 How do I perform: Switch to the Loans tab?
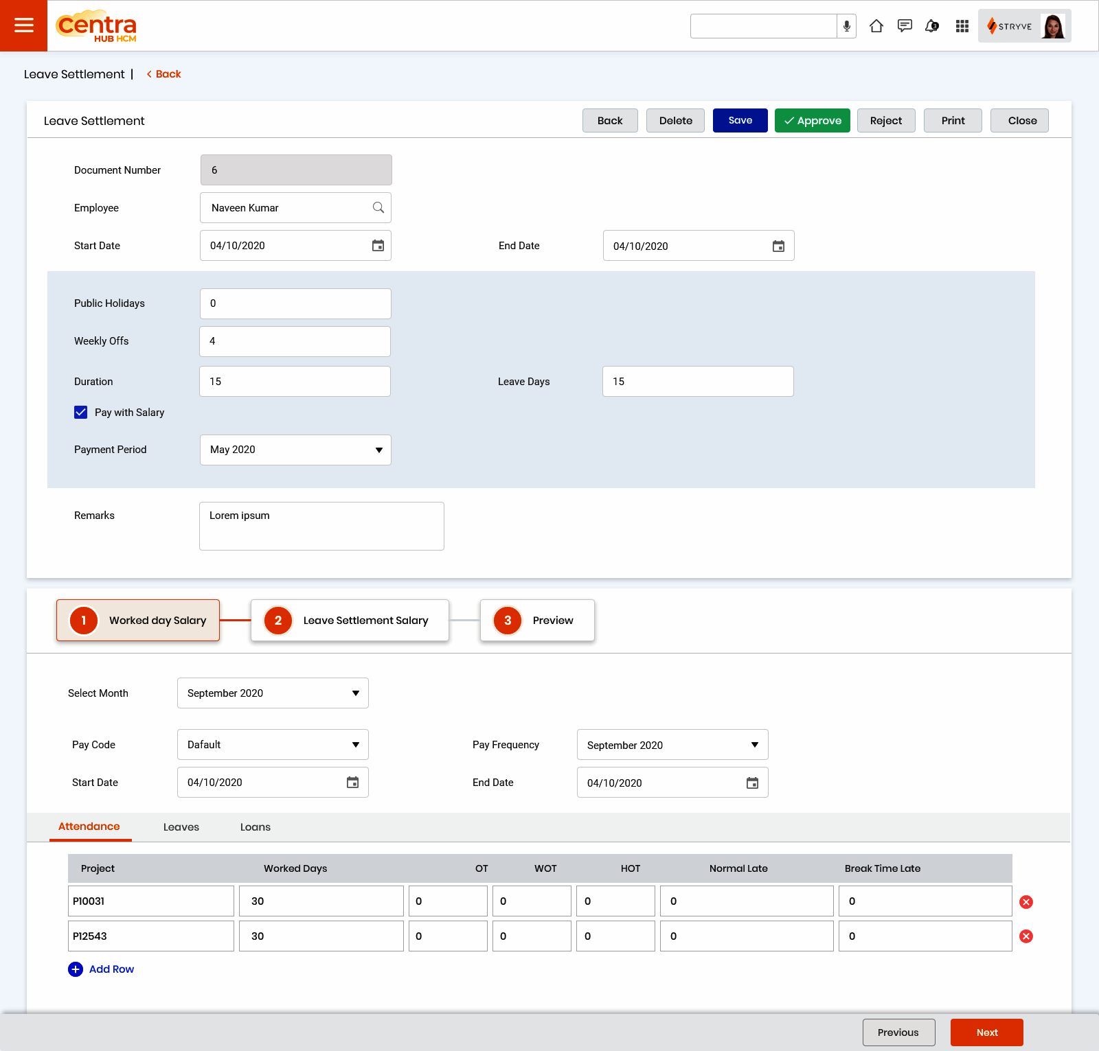click(x=256, y=827)
